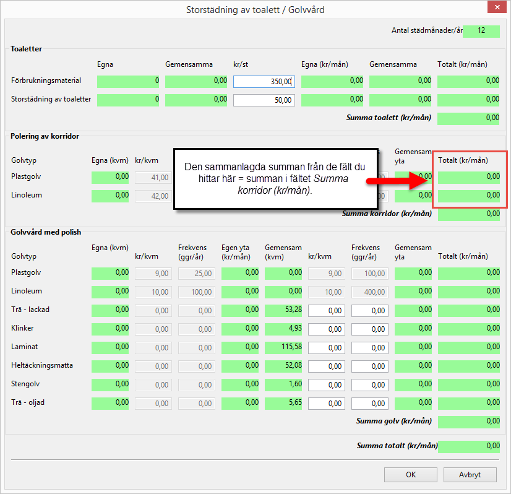Select the Summa golv total field
The image size is (511, 494).
468,422
